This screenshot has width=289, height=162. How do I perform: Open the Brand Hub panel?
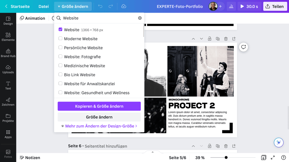8,53
